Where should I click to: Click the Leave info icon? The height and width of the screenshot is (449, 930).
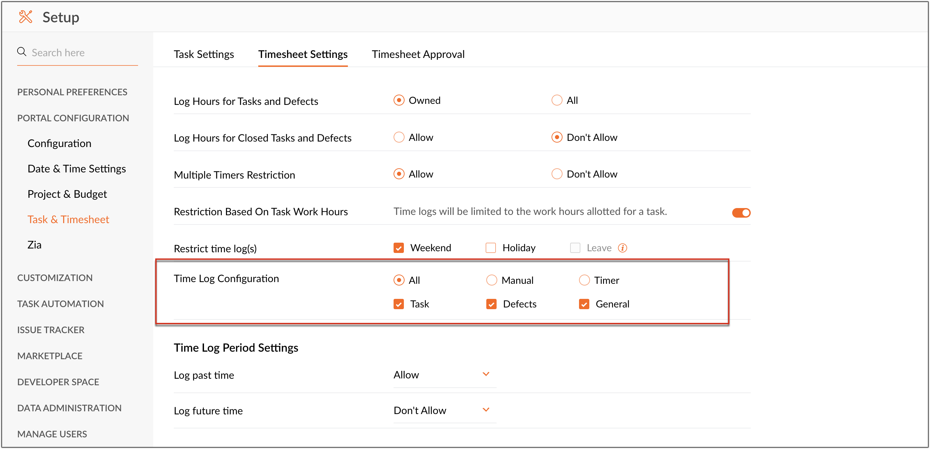(622, 248)
